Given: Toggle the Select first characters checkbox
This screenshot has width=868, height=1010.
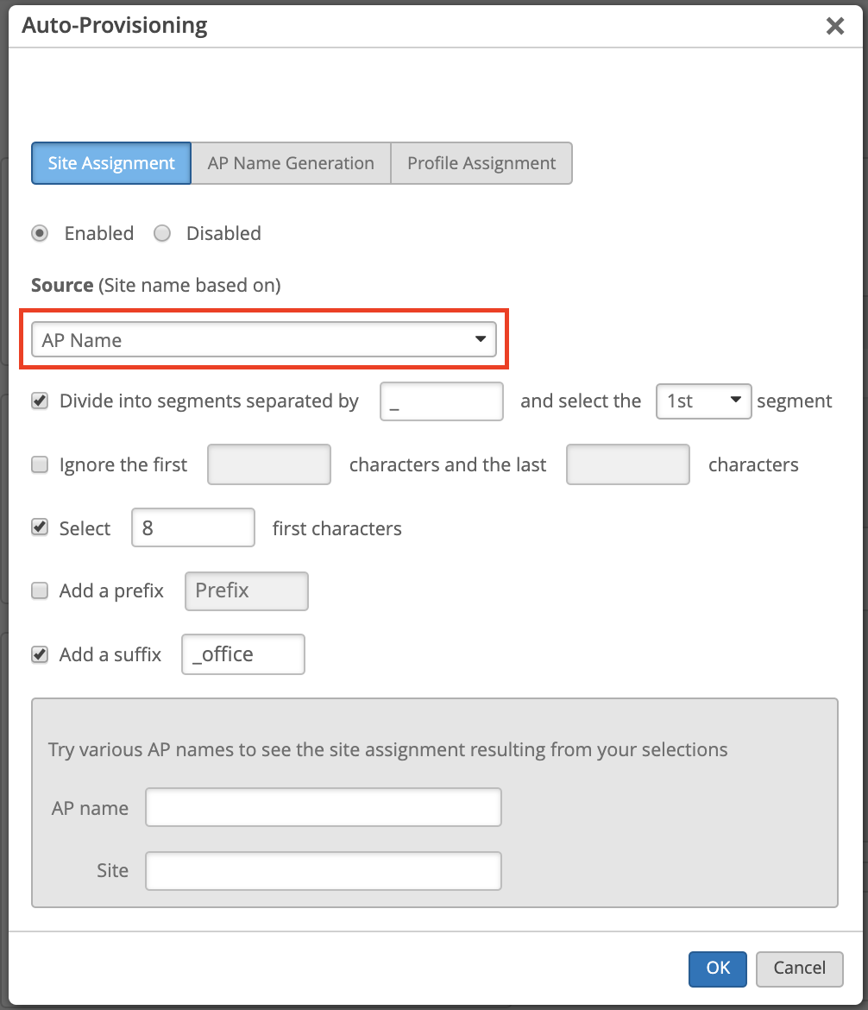Looking at the screenshot, I should coord(40,528).
